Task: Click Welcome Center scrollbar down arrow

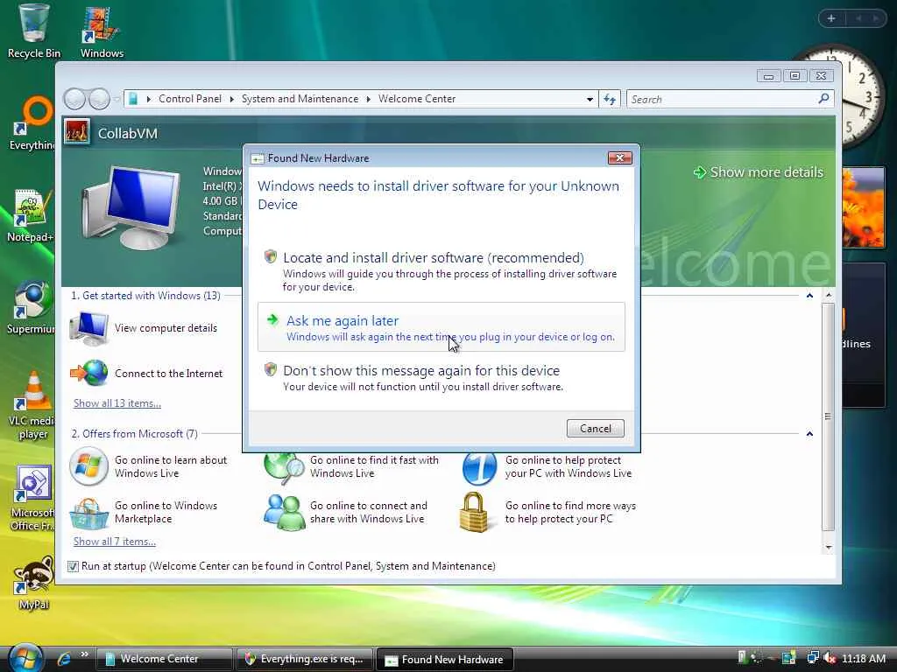Action: [x=829, y=548]
